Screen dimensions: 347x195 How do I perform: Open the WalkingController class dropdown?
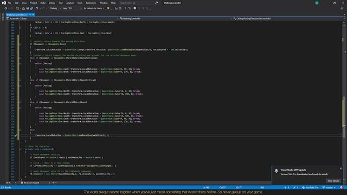point(176,18)
